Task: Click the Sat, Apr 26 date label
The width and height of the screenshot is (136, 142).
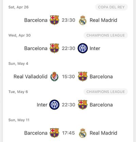Action: pos(18,7)
